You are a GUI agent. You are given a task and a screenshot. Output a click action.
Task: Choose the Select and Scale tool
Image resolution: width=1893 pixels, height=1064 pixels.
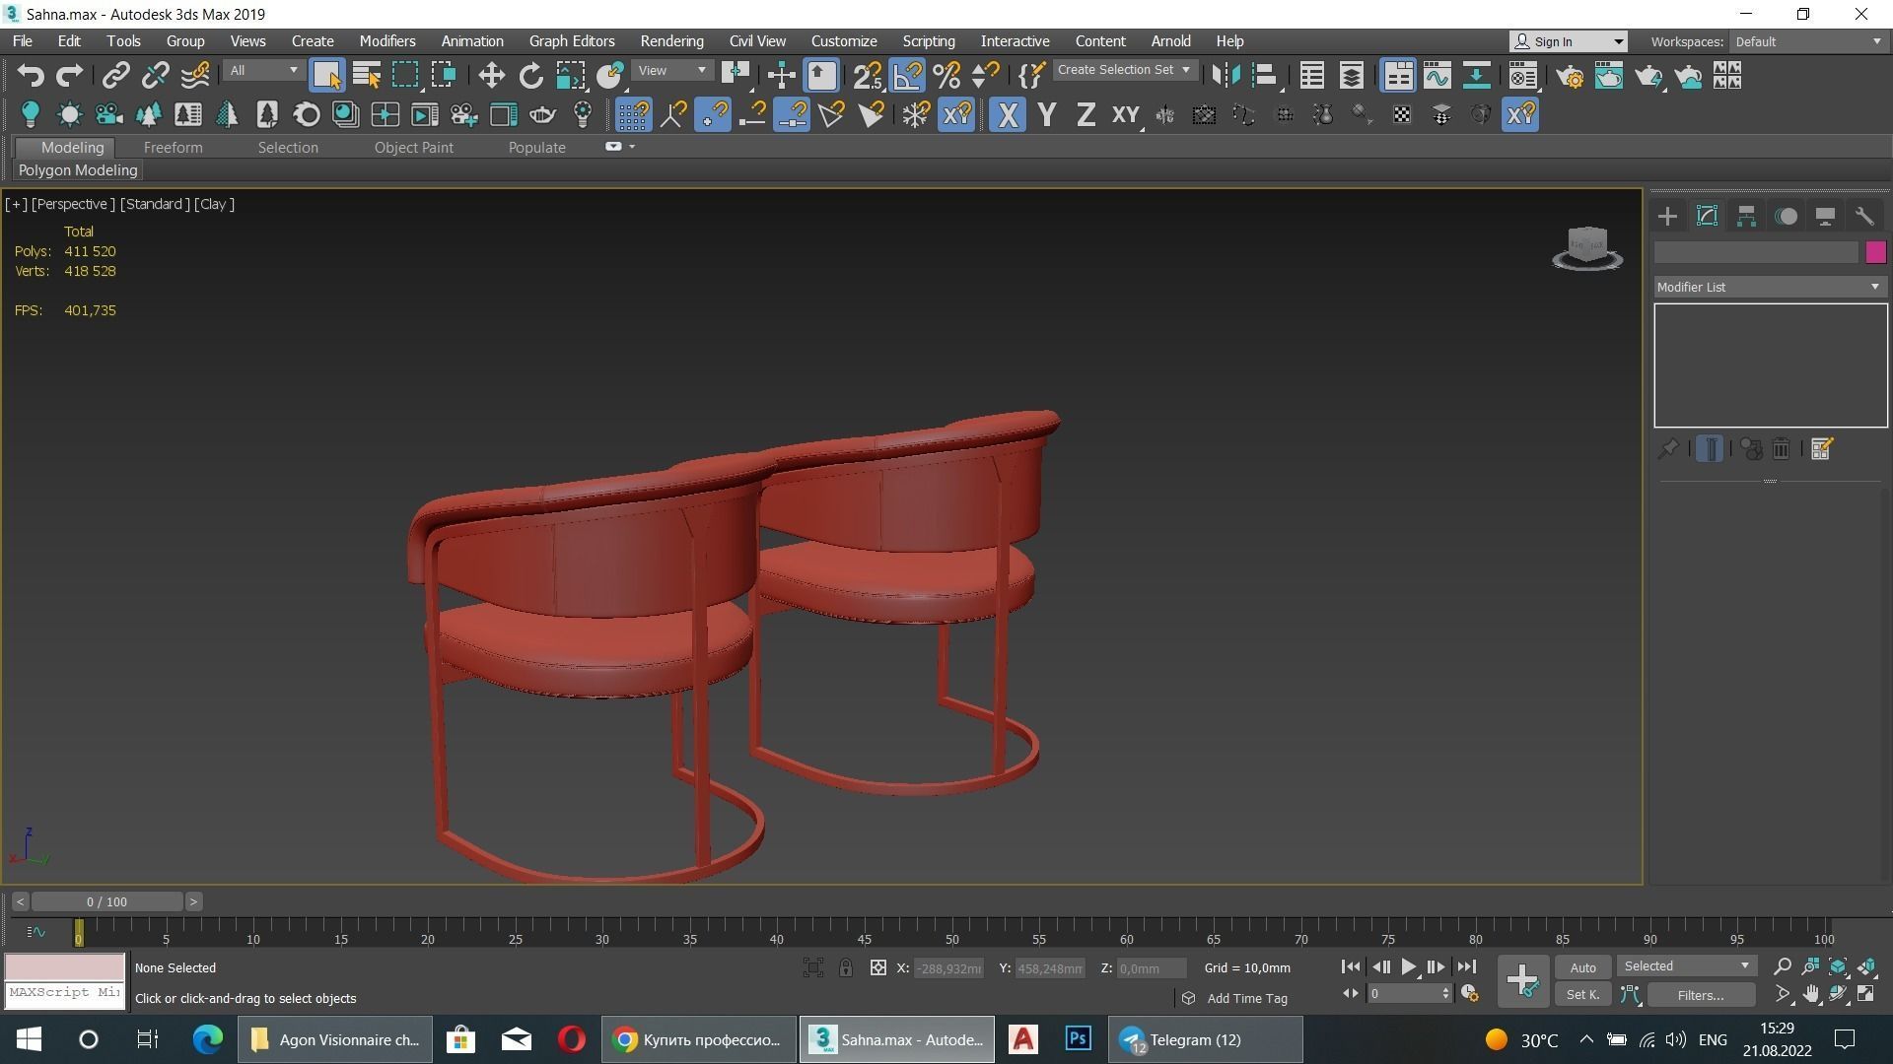[570, 76]
